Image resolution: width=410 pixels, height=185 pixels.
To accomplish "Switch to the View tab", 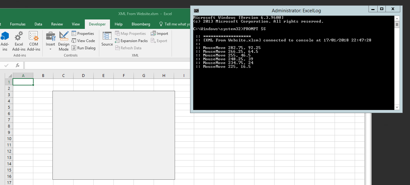I will [76, 24].
